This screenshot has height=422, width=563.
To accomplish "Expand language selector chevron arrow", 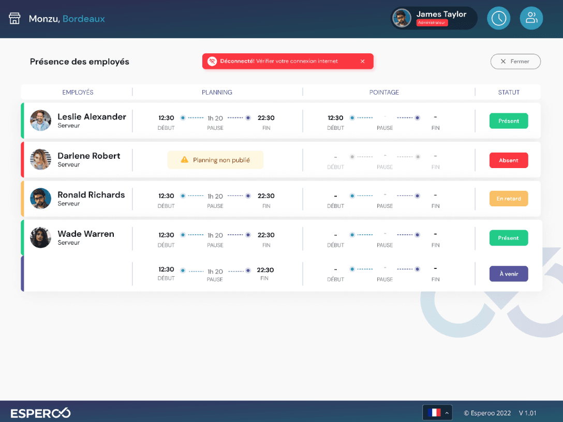I will point(447,413).
